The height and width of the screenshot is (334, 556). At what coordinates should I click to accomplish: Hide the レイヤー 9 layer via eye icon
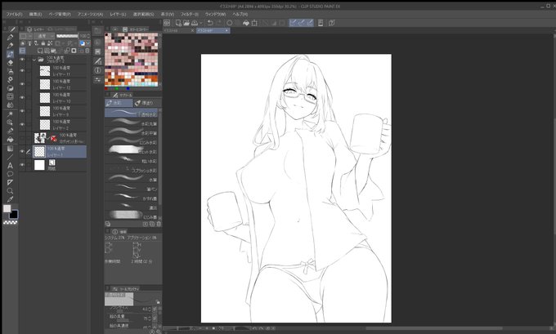tap(22, 111)
